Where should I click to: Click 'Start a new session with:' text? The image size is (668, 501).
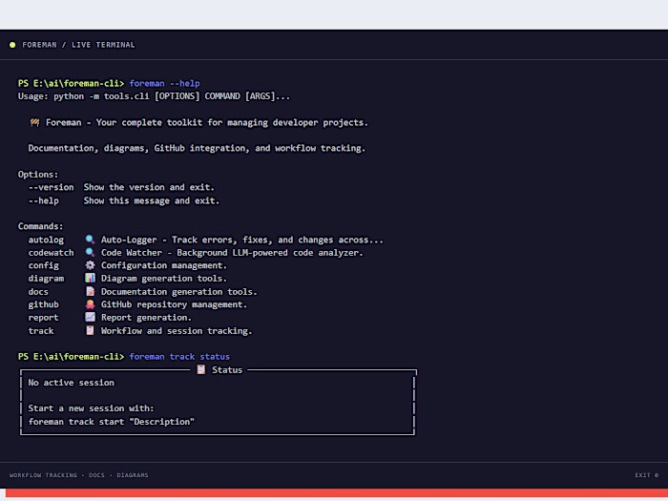(92, 408)
